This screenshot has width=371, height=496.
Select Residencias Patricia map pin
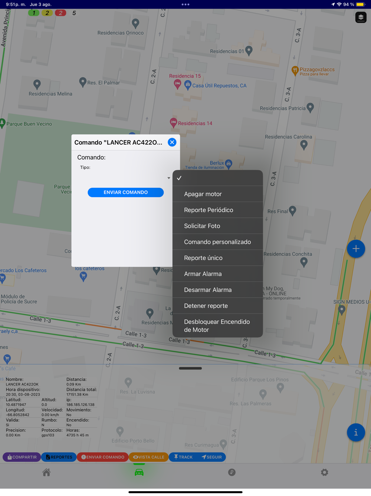[311, 108]
